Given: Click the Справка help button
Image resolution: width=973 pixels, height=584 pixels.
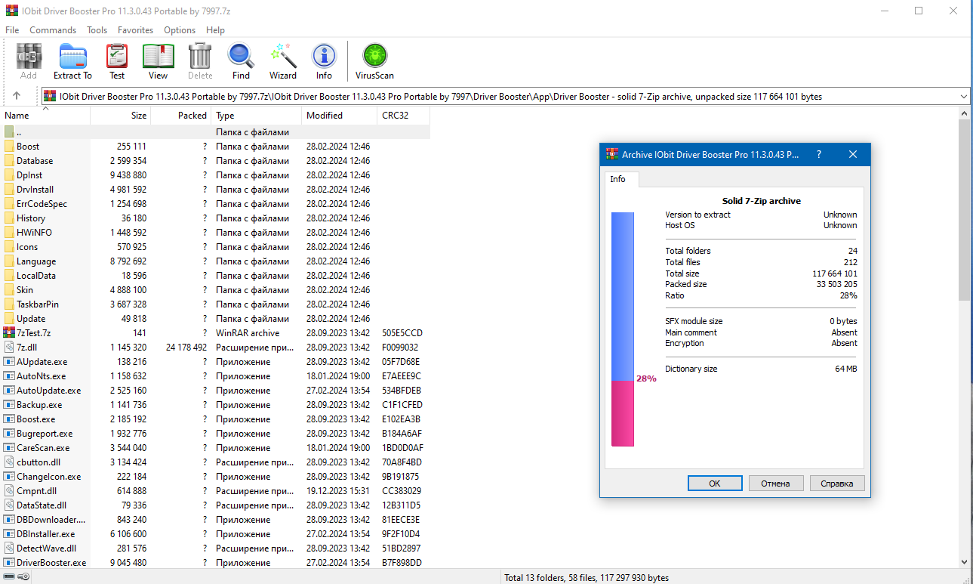Looking at the screenshot, I should tap(836, 483).
